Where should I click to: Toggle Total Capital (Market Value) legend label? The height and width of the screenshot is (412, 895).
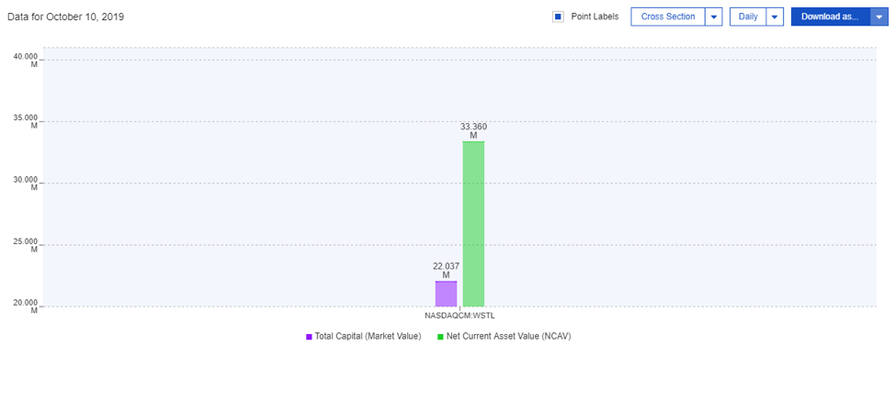tap(368, 337)
